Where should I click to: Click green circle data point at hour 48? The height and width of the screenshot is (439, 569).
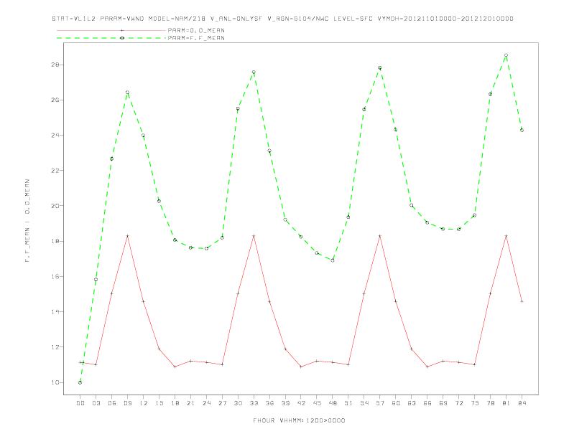tap(333, 260)
